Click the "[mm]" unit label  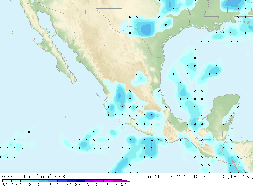[44, 177]
